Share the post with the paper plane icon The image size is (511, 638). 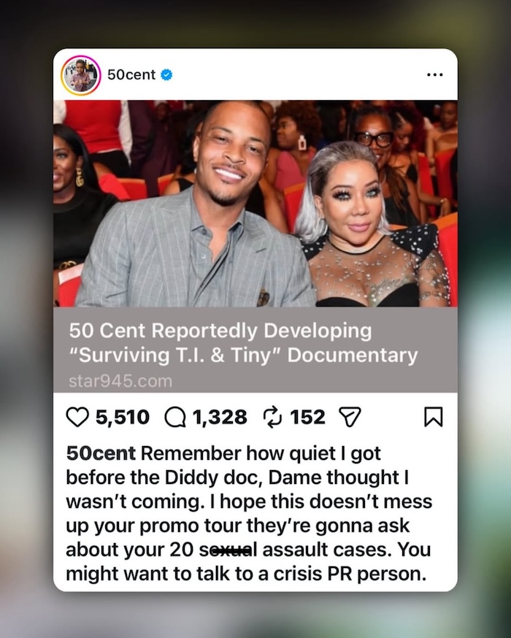click(x=350, y=418)
